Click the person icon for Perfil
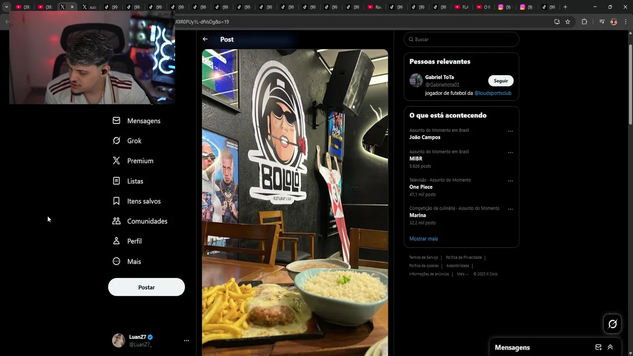 click(x=116, y=241)
